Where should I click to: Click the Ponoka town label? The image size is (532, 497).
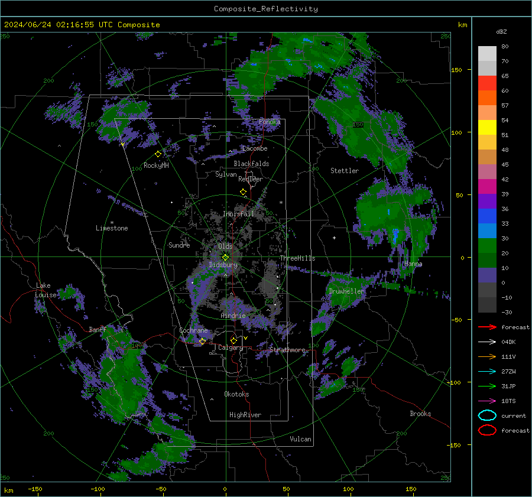pyautogui.click(x=270, y=122)
